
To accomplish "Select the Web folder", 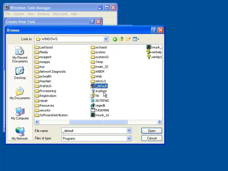I will pyautogui.click(x=96, y=76).
